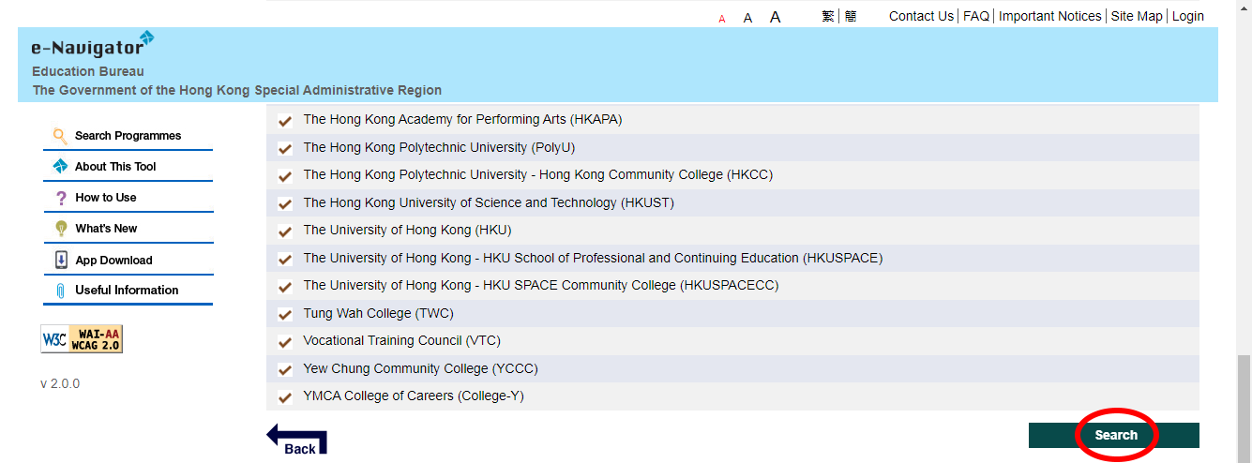Uncheck The Hong Kong Polytechnic University (PolyU)
1252x463 pixels.
(x=285, y=149)
